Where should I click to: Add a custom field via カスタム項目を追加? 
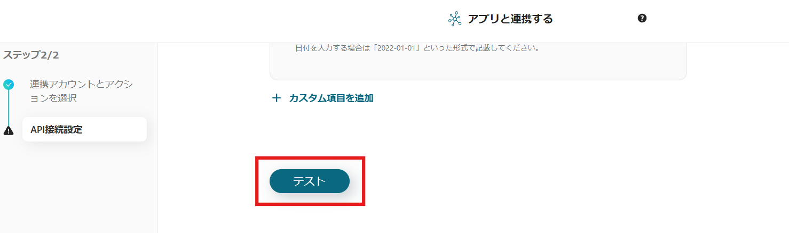point(331,98)
